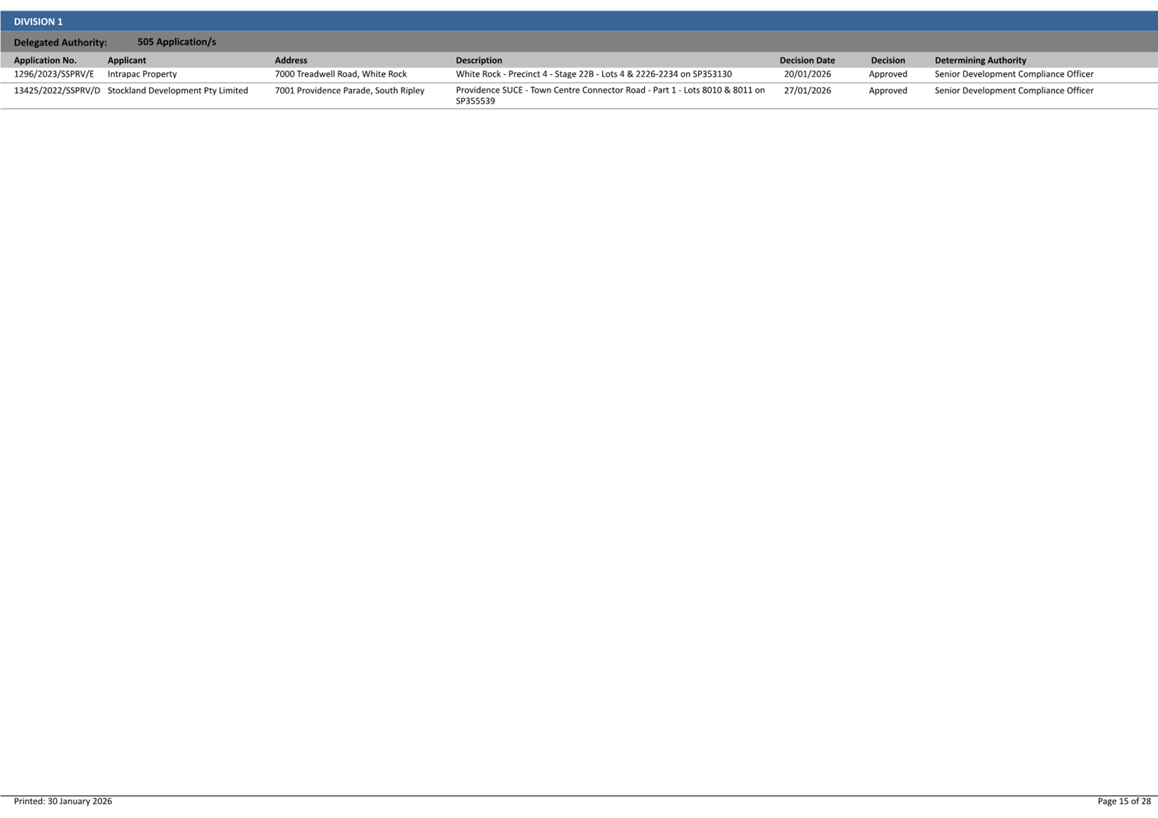Click the Application No. column header
This screenshot has height=818, width=1158.
[45, 60]
